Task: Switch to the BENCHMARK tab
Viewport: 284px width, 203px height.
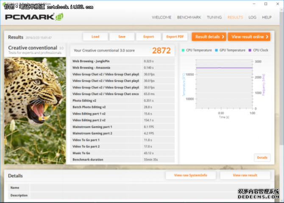Action: [x=189, y=17]
